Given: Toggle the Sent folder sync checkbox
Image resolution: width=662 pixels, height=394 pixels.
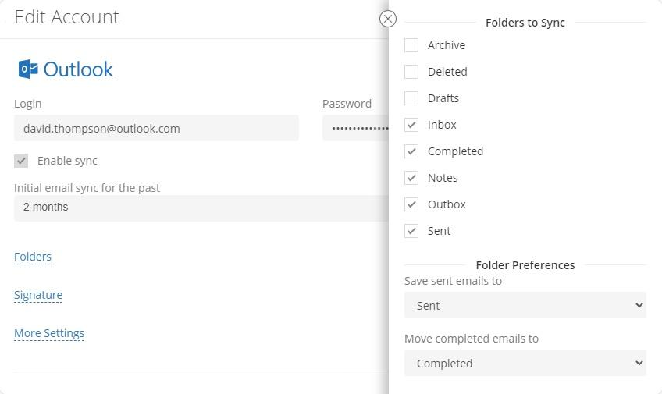Looking at the screenshot, I should [x=411, y=231].
